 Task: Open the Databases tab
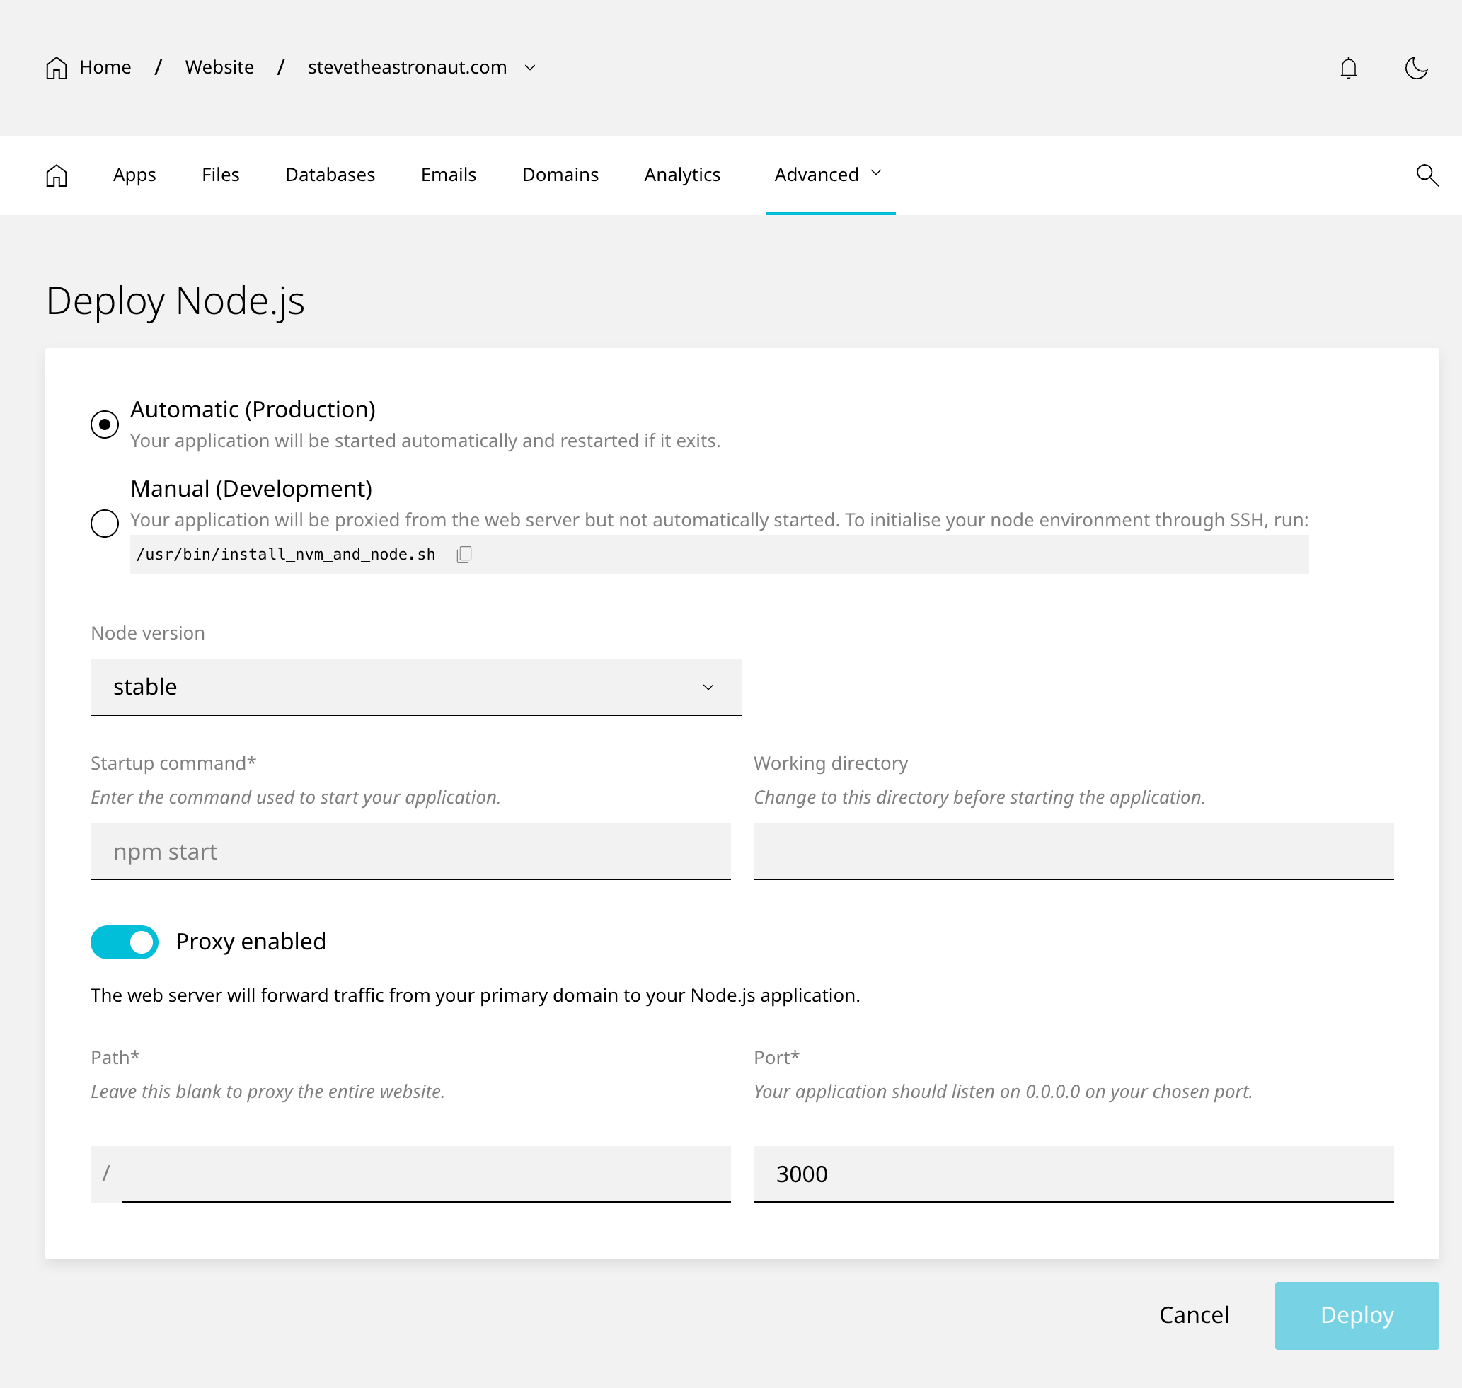click(330, 175)
